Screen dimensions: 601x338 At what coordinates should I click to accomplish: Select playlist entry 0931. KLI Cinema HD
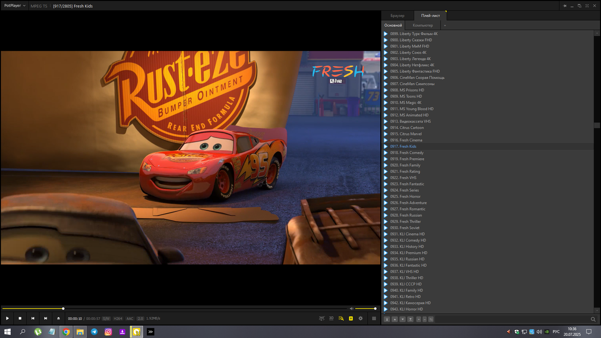coord(488,234)
